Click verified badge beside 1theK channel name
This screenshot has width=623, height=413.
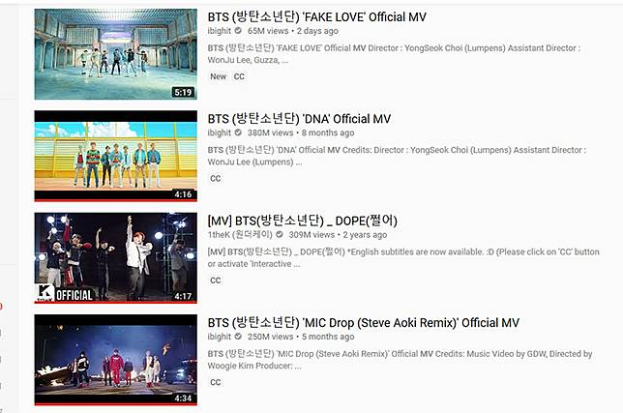tap(280, 234)
